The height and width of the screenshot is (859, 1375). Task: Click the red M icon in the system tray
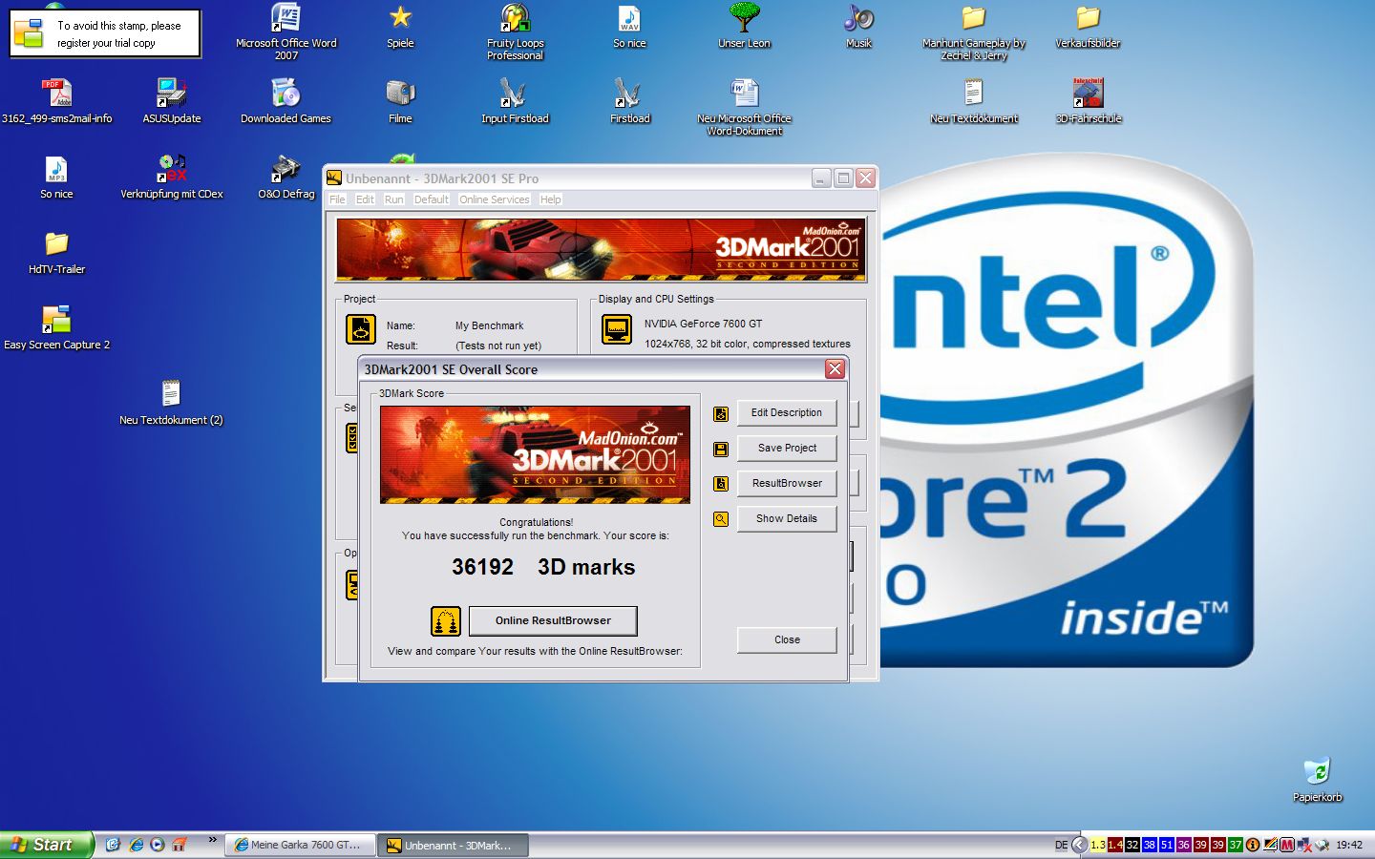click(x=1287, y=845)
